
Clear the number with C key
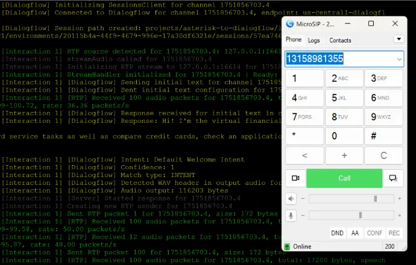tap(383, 155)
